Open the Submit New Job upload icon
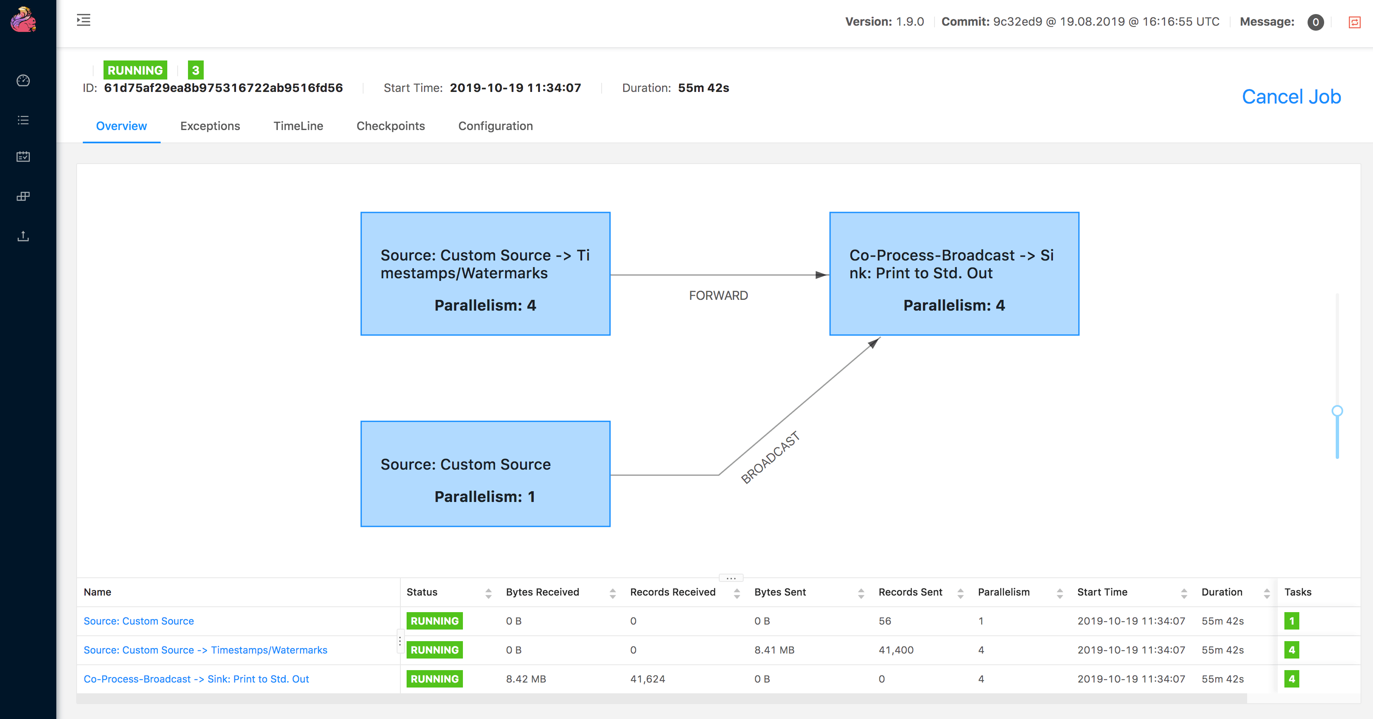Screen dimensions: 1373x719 click(23, 236)
